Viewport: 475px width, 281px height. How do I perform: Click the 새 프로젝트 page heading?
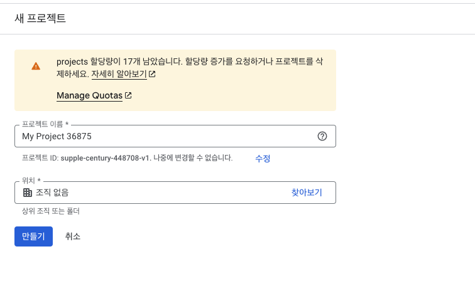40,18
